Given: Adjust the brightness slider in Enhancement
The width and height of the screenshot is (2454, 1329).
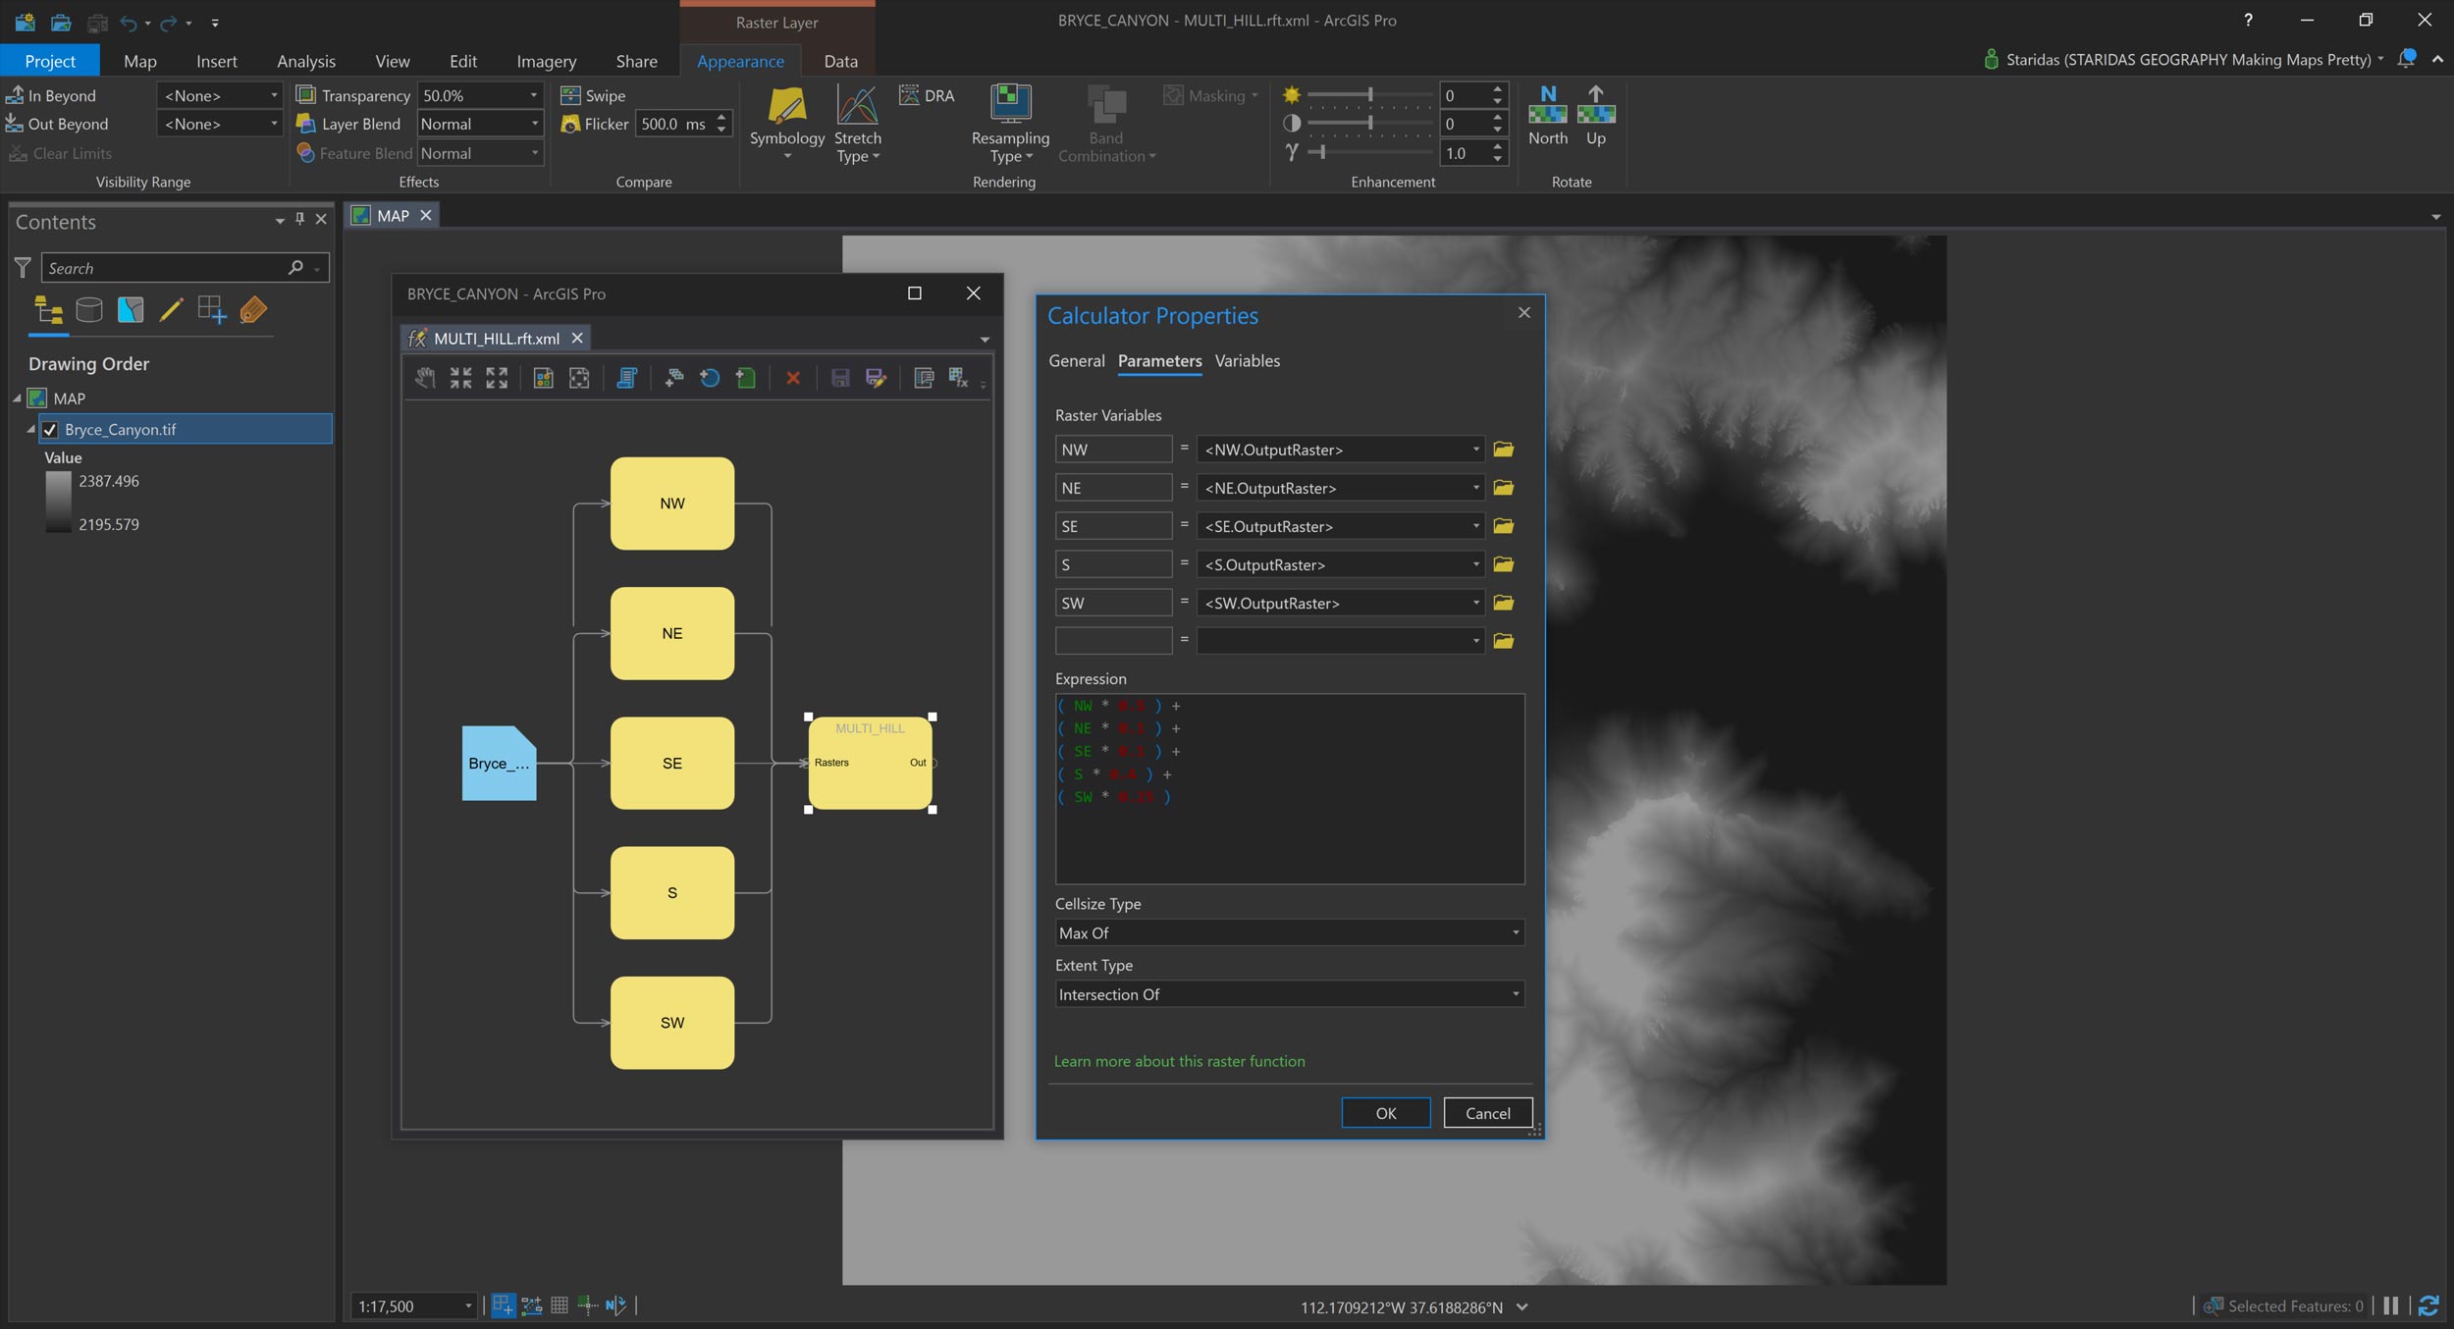Looking at the screenshot, I should (x=1369, y=95).
